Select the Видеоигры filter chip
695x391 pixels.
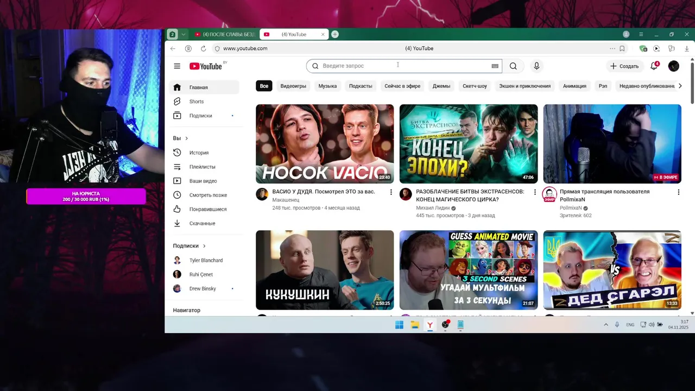293,86
